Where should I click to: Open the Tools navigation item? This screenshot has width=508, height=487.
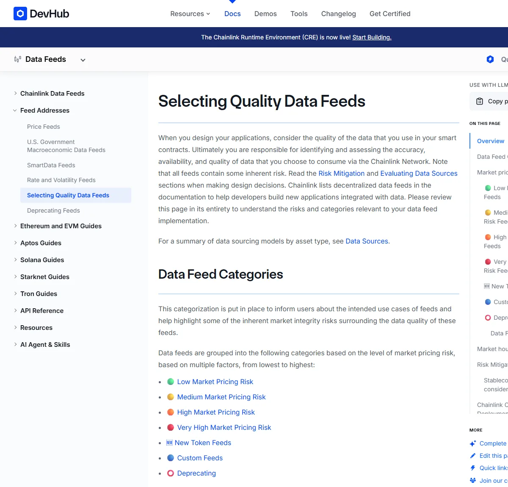299,14
